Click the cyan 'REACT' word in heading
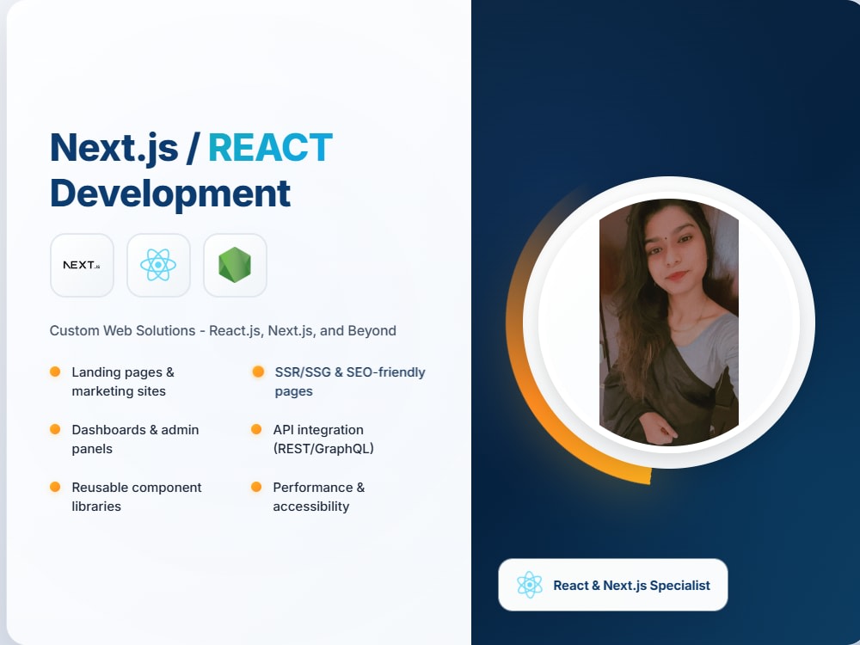This screenshot has width=860, height=645. tap(270, 147)
